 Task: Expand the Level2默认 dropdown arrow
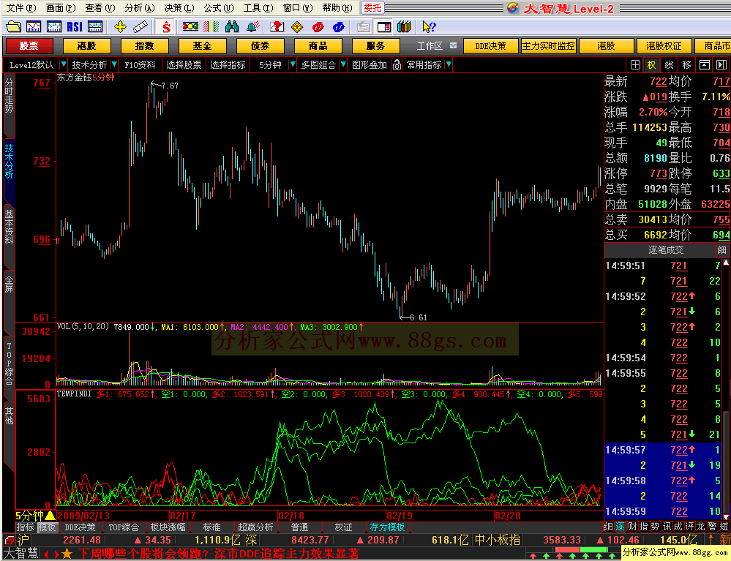click(64, 65)
